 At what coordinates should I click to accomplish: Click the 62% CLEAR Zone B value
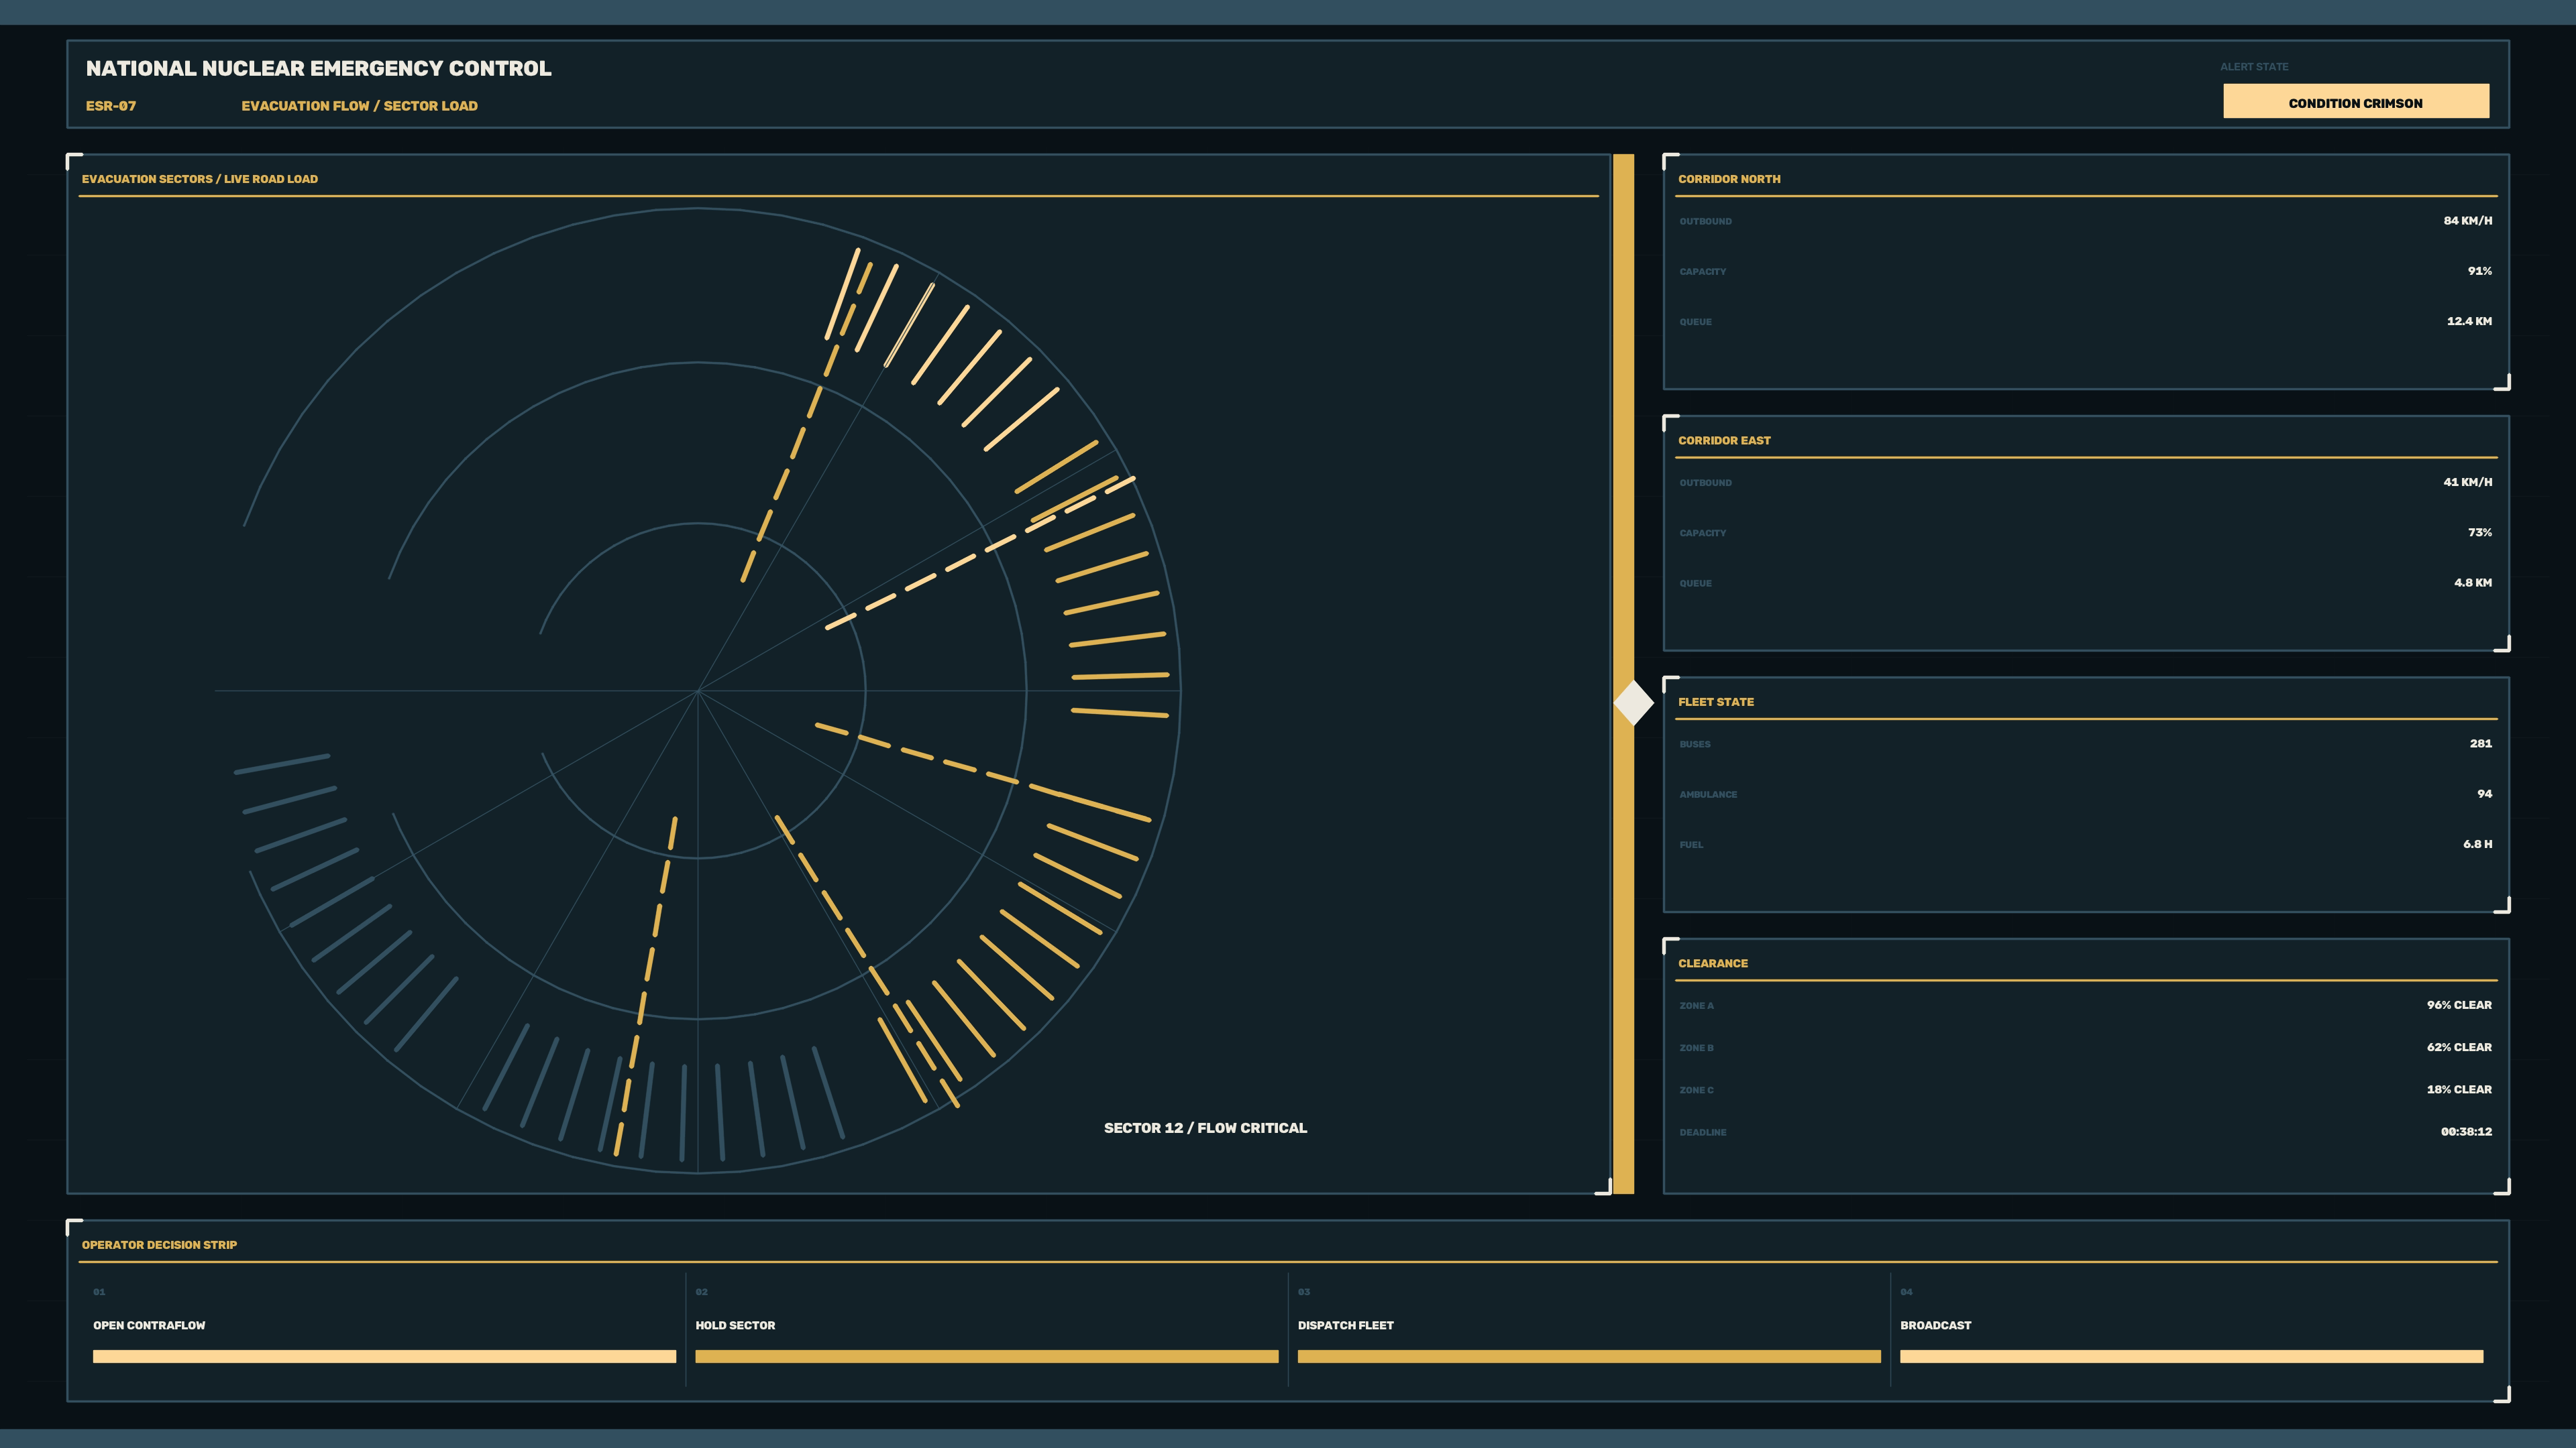pos(2459,1047)
